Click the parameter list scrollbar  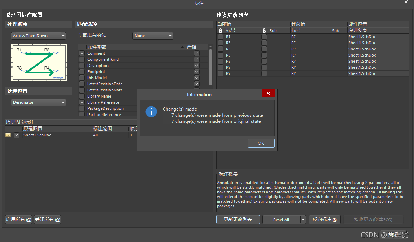[210, 67]
